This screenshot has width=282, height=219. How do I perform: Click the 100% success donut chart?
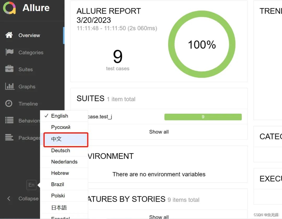point(202,44)
